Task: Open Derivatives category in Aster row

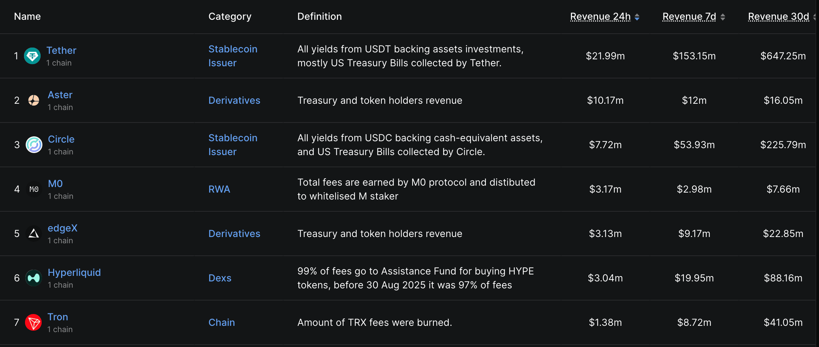Action: (x=234, y=100)
